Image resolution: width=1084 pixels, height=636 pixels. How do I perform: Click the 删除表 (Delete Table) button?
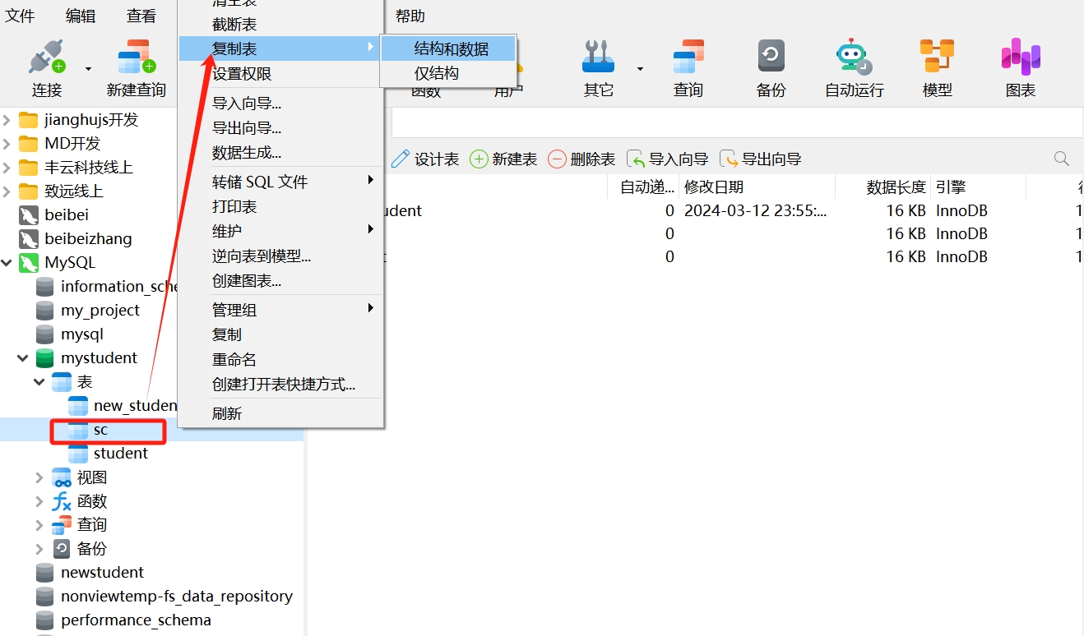coord(581,159)
